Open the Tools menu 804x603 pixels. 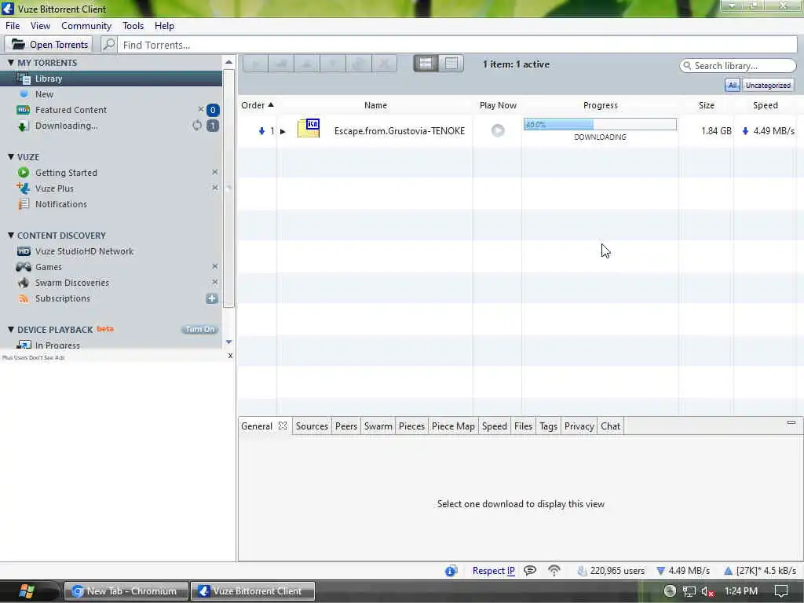click(133, 26)
